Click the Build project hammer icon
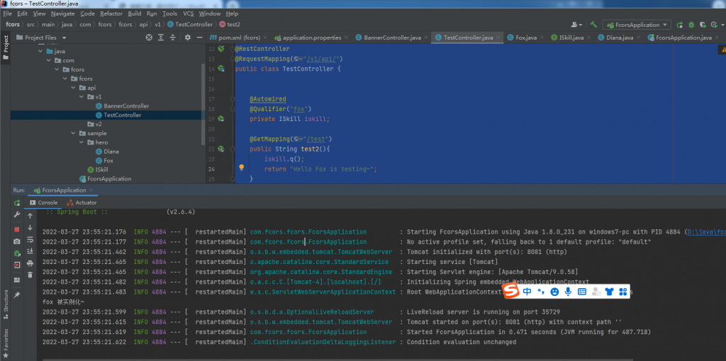This screenshot has height=361, width=726. tap(593, 25)
